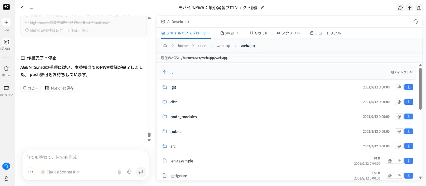The width and height of the screenshot is (426, 186).
Task: Download the dist folder
Action: 409,102
